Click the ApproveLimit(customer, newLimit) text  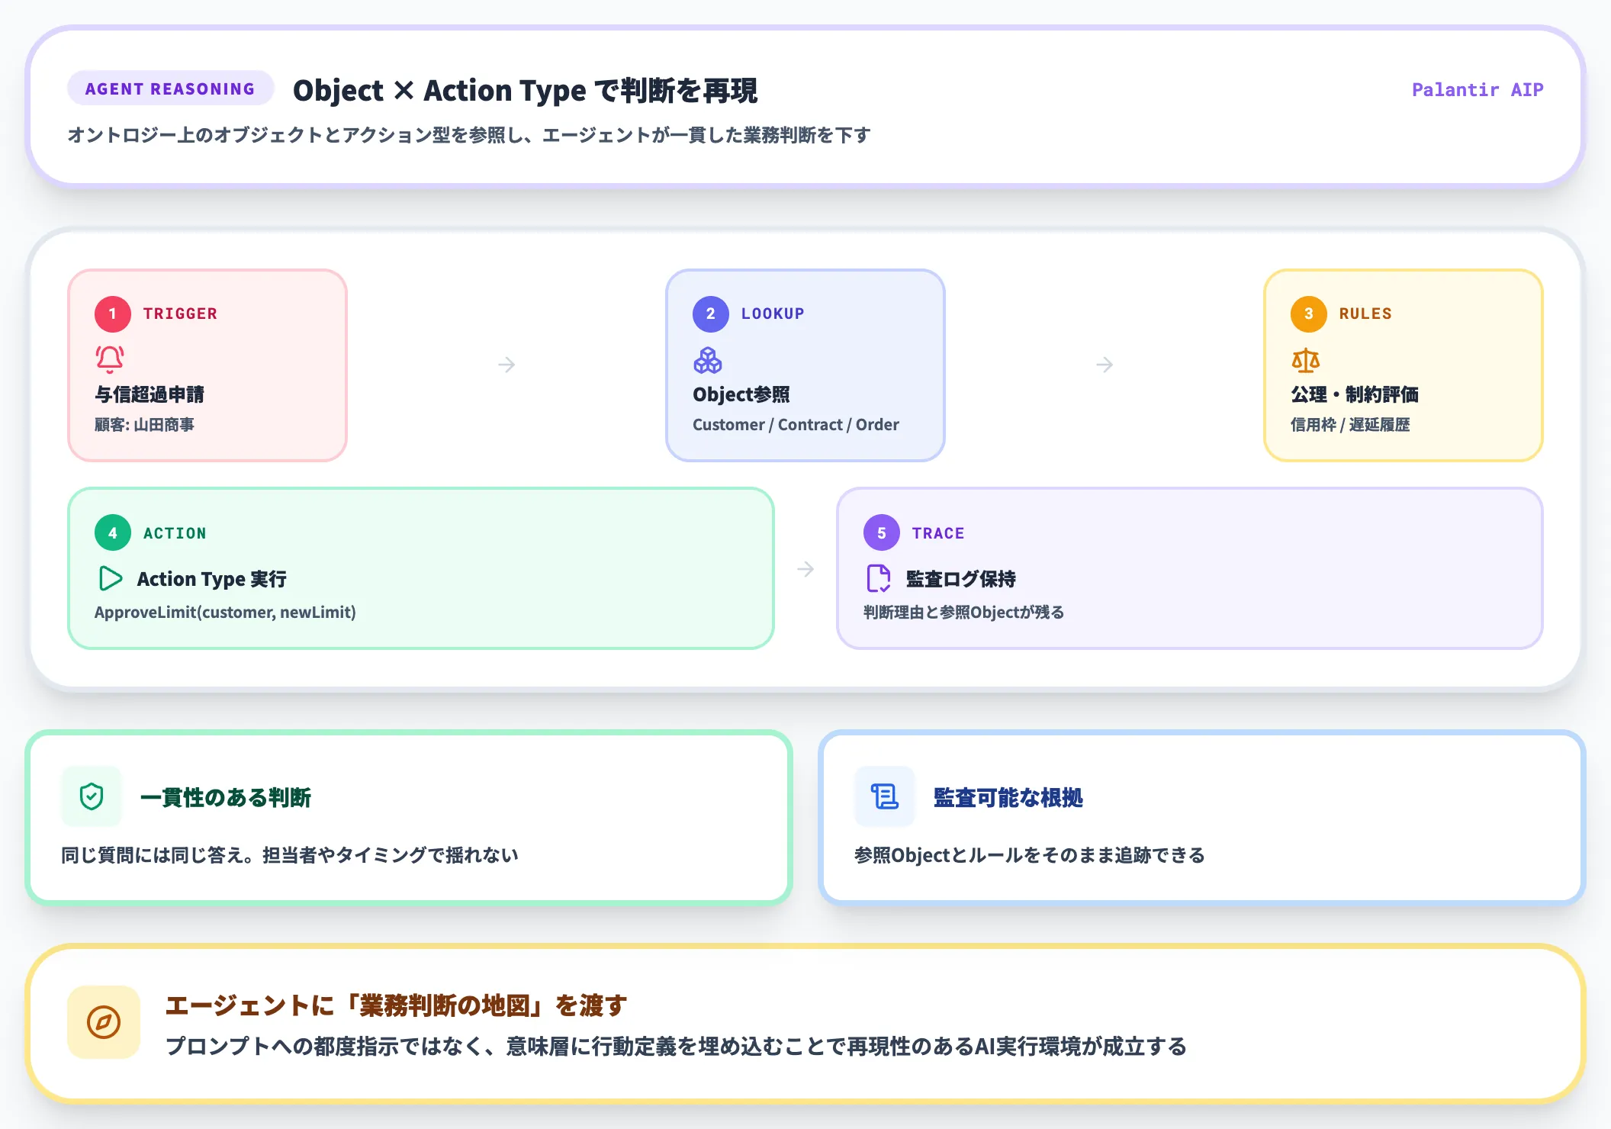[x=224, y=612]
